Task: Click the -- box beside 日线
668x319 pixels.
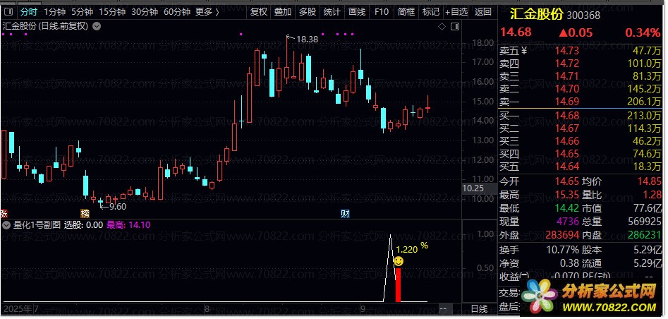Action: pyautogui.click(x=443, y=308)
